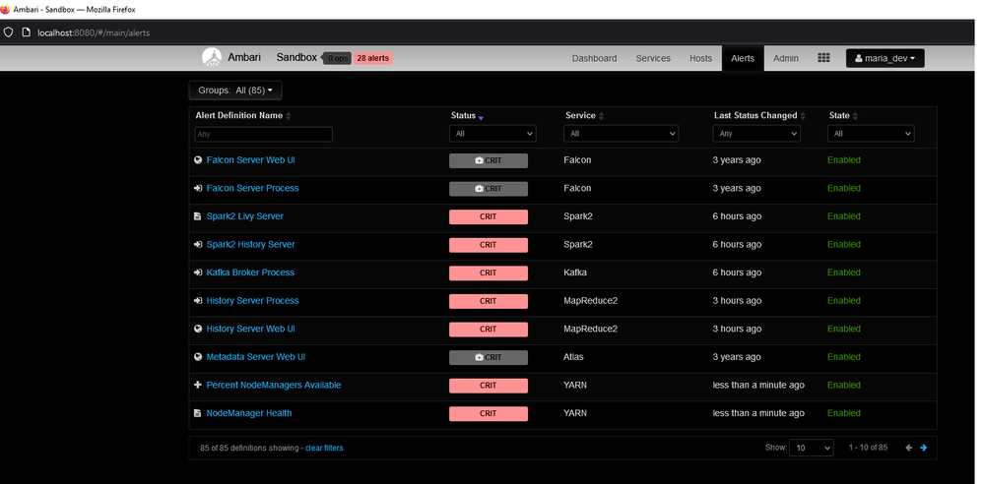This screenshot has width=983, height=484.
Task: Click CRIT status badge for Kafka Broker Process
Action: coord(489,273)
